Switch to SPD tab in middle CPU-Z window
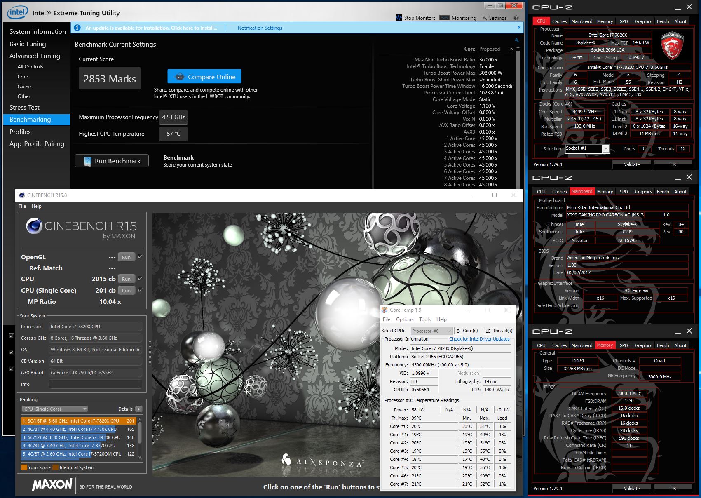The image size is (701, 498). click(x=624, y=191)
